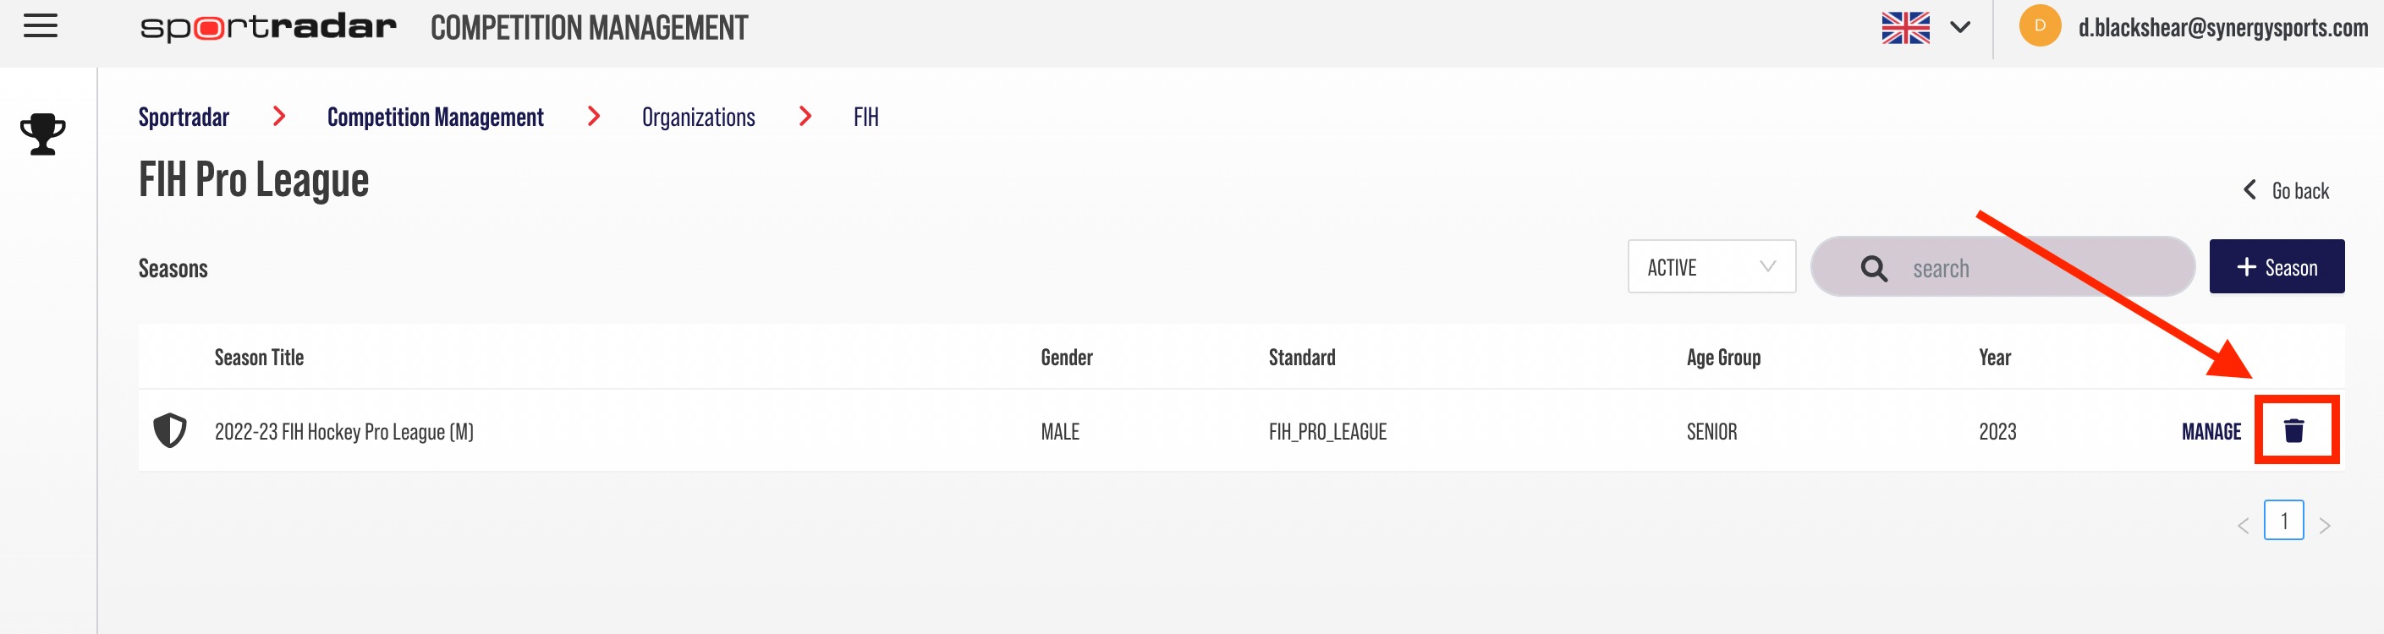Screen dimensions: 2384x634
Task: Click the UK flag language icon
Action: (x=1905, y=28)
